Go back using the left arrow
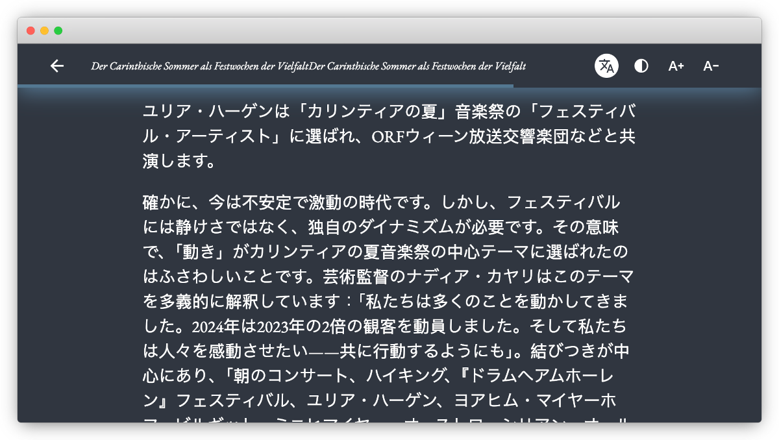Viewport: 779px width, 440px height. point(57,66)
